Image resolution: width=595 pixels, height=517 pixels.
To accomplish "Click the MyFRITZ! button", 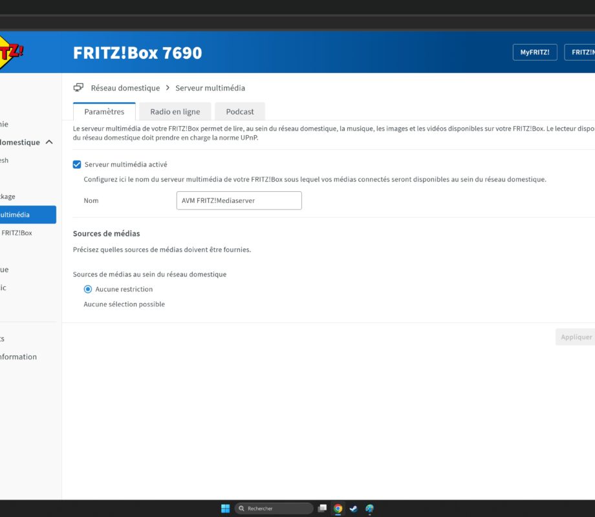I will click(535, 52).
